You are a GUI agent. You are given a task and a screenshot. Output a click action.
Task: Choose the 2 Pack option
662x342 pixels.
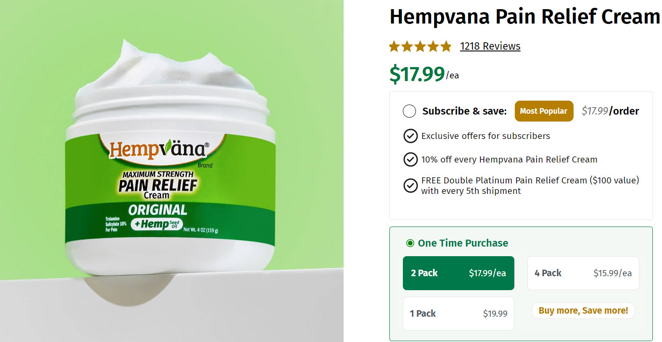point(459,273)
